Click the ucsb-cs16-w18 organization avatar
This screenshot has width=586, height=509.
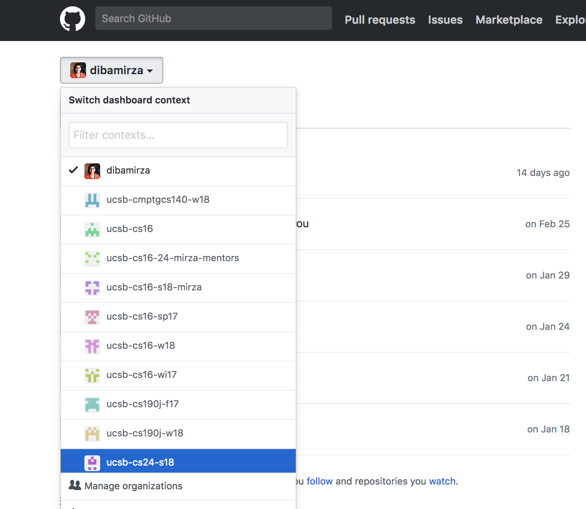pos(92,346)
